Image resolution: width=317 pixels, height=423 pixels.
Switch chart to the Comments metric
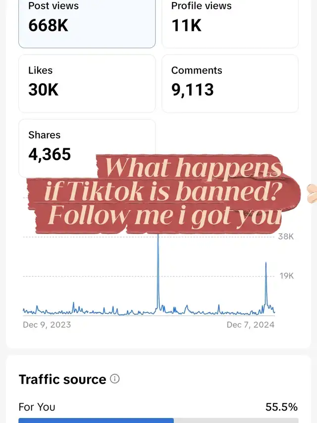[230, 84]
